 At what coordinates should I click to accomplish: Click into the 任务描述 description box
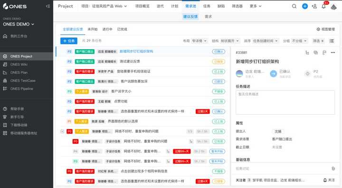coord(285,102)
